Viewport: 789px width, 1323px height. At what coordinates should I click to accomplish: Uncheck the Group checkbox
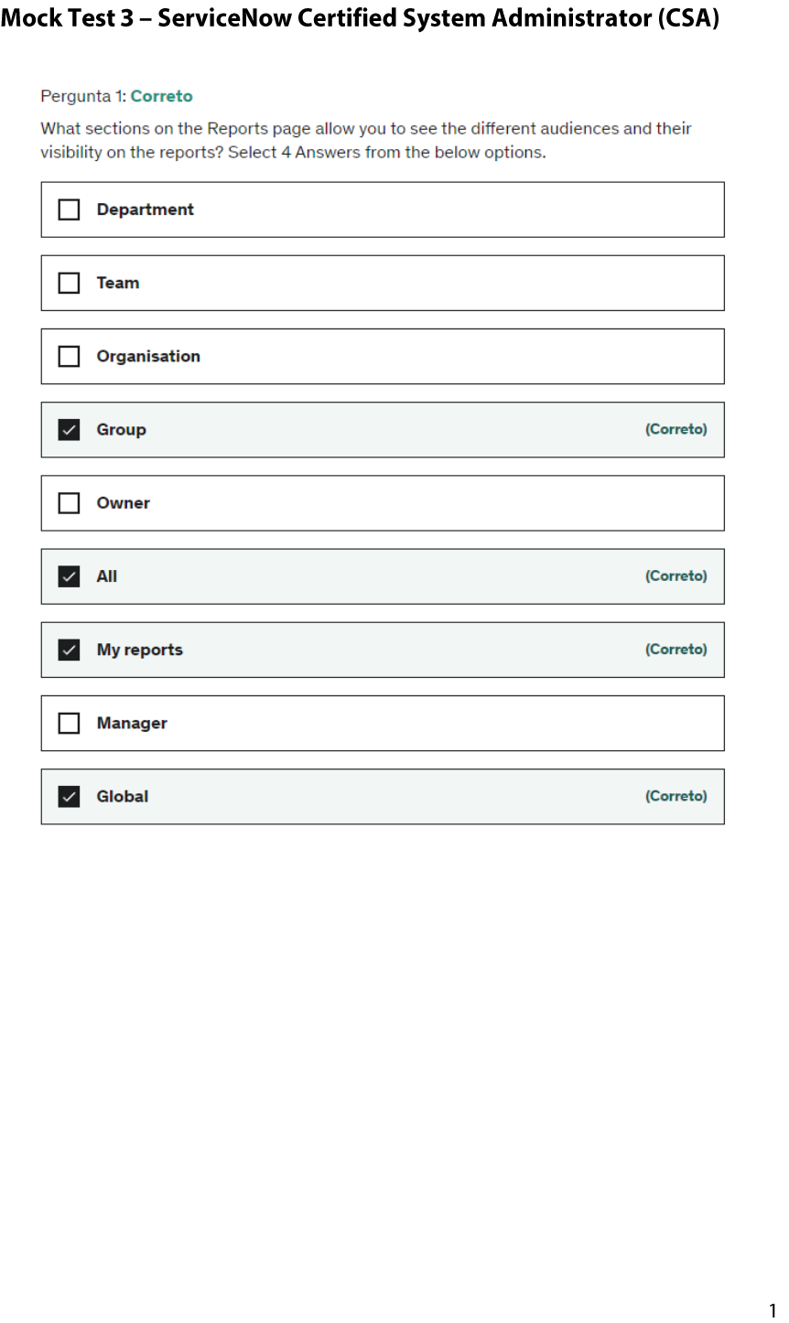[69, 429]
